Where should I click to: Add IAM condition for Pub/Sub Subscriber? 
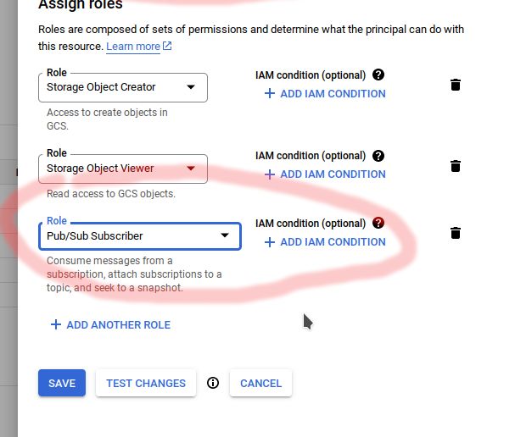click(x=325, y=241)
